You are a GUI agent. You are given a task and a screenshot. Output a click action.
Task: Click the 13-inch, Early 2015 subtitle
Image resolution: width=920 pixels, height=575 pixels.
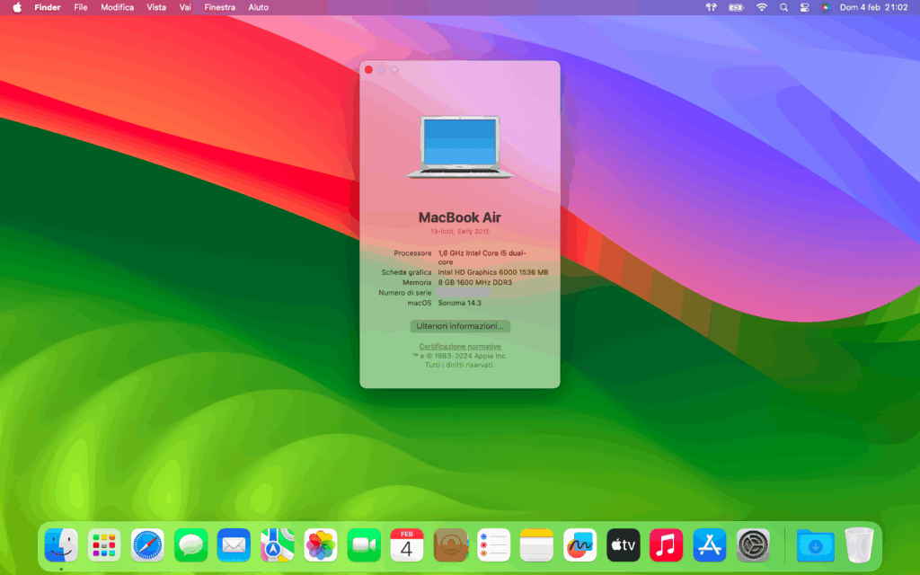[460, 232]
